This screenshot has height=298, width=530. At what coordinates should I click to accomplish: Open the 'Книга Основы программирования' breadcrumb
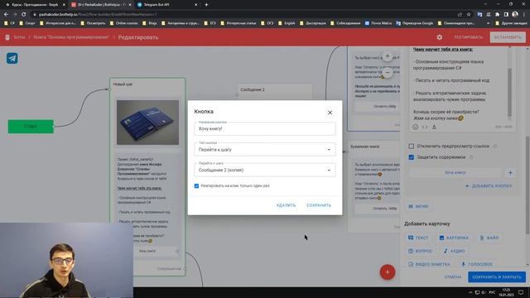tap(71, 37)
